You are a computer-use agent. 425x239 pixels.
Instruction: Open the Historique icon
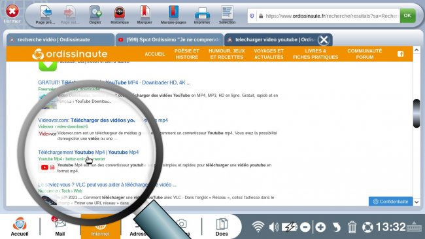click(119, 12)
